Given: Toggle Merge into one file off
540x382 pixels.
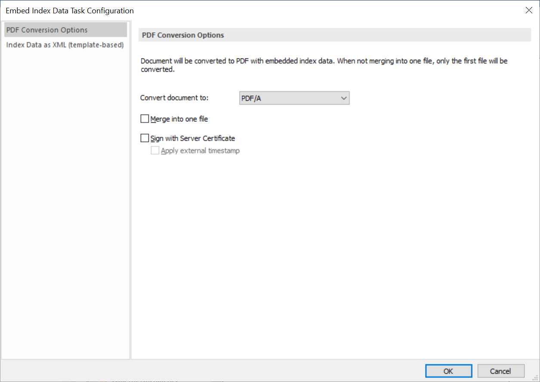Looking at the screenshot, I should (x=145, y=118).
